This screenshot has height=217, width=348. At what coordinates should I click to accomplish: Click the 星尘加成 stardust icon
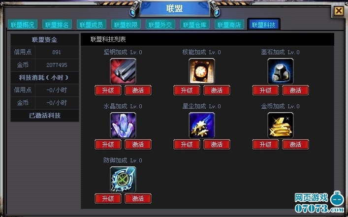pos(202,125)
